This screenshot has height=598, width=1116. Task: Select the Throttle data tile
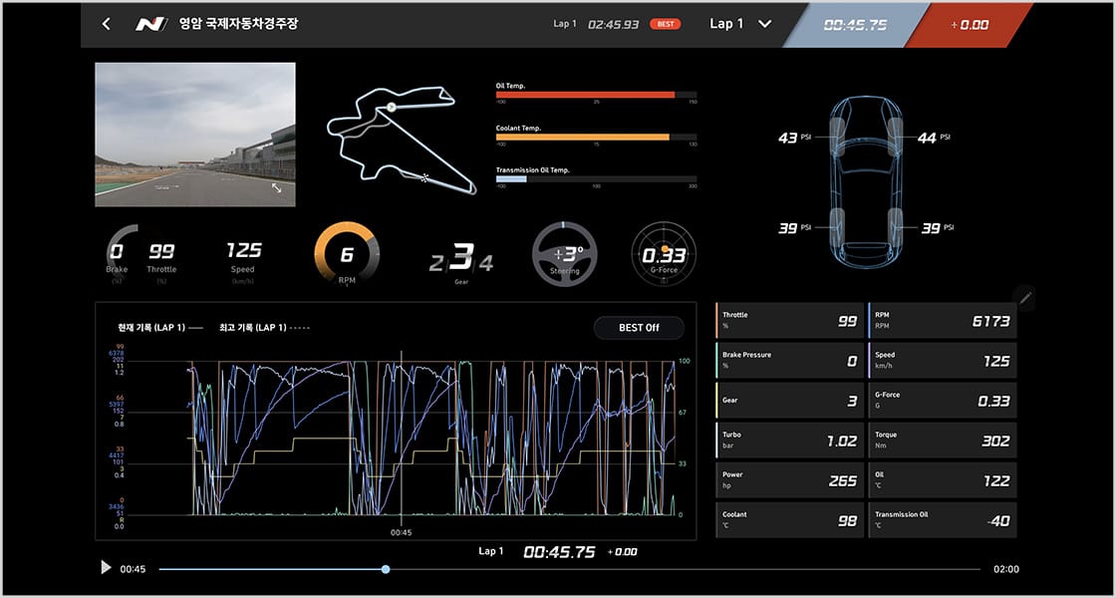[789, 320]
